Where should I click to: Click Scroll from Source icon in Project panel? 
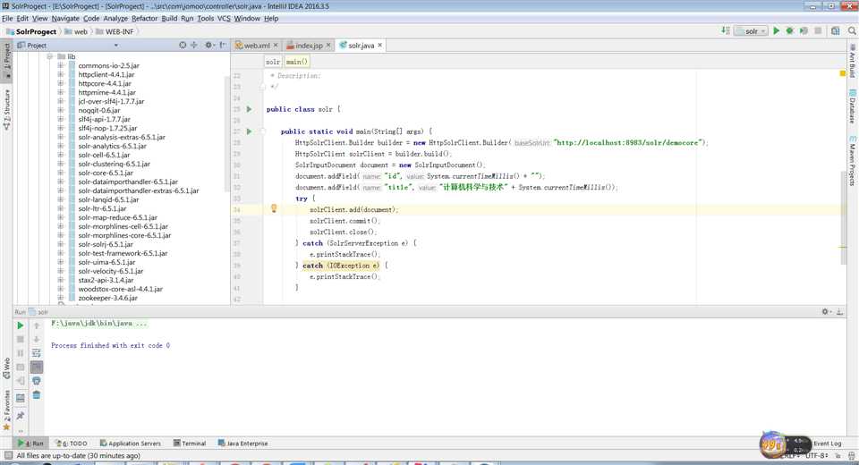pyautogui.click(x=183, y=46)
